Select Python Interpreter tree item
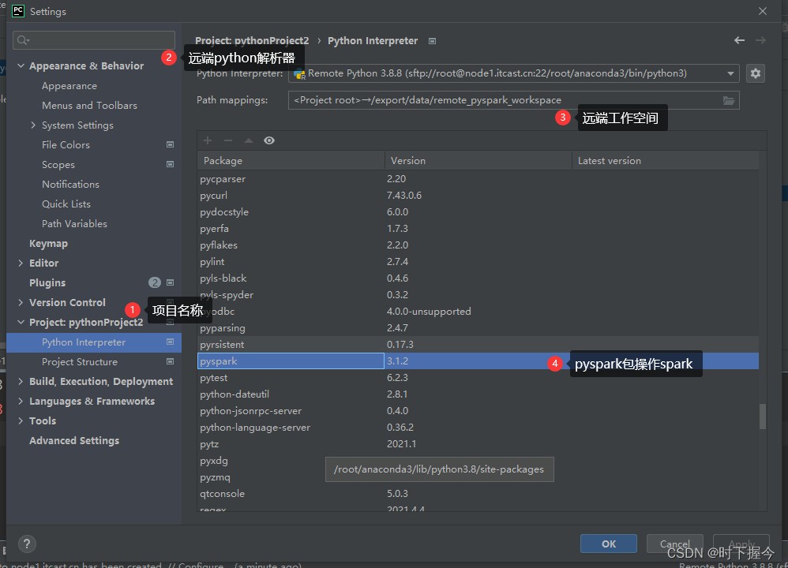This screenshot has width=788, height=568. click(x=94, y=342)
